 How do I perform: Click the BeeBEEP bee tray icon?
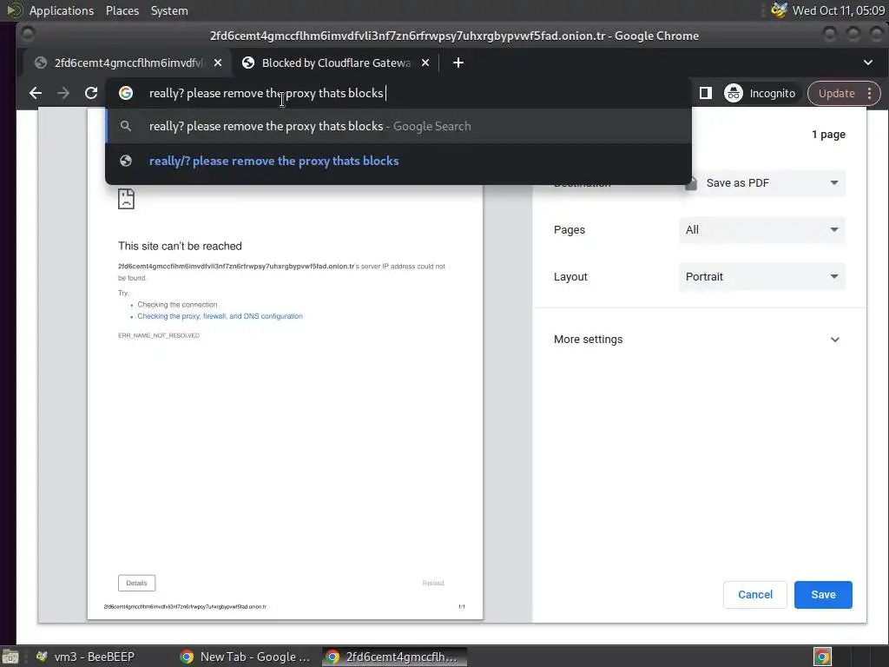pos(779,10)
